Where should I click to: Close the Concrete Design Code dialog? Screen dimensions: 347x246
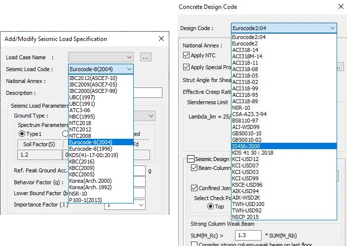coord(341,6)
